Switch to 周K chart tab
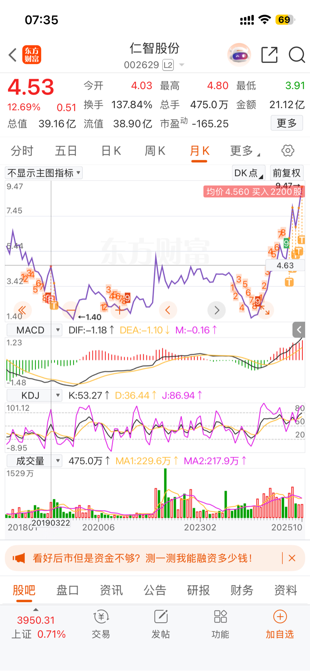The image size is (310, 671). pyautogui.click(x=155, y=151)
